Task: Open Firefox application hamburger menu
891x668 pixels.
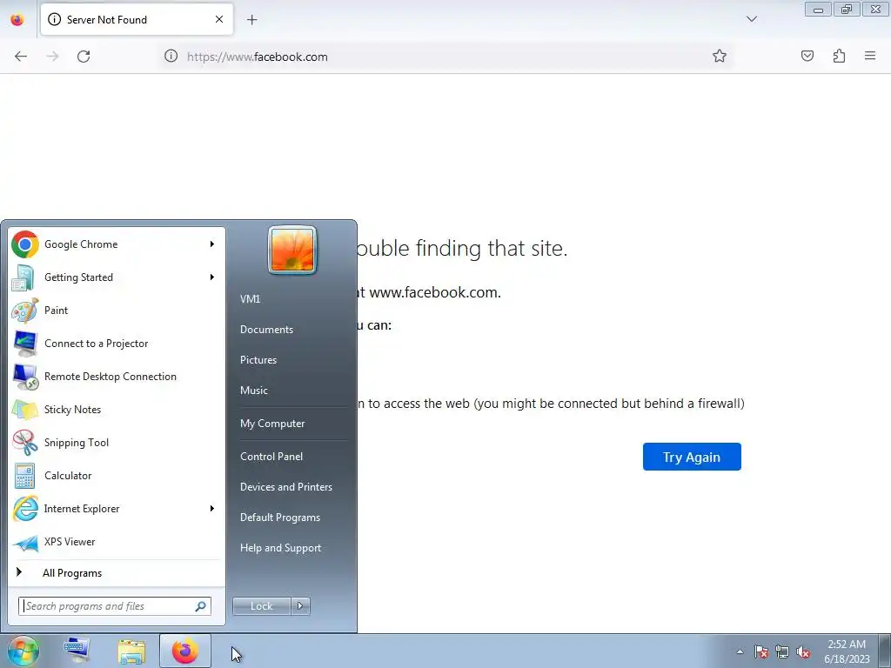Action: 870,56
